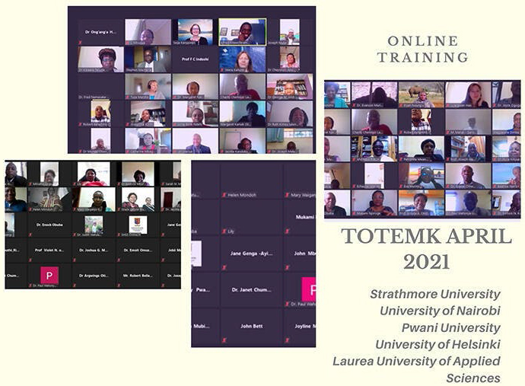Click muted mic icon under Dr. Emoit Omus...
525x386 pixels.
119,260
